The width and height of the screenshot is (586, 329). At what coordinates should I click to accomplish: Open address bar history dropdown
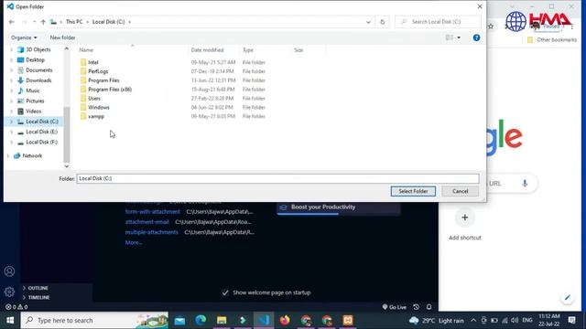pos(368,22)
